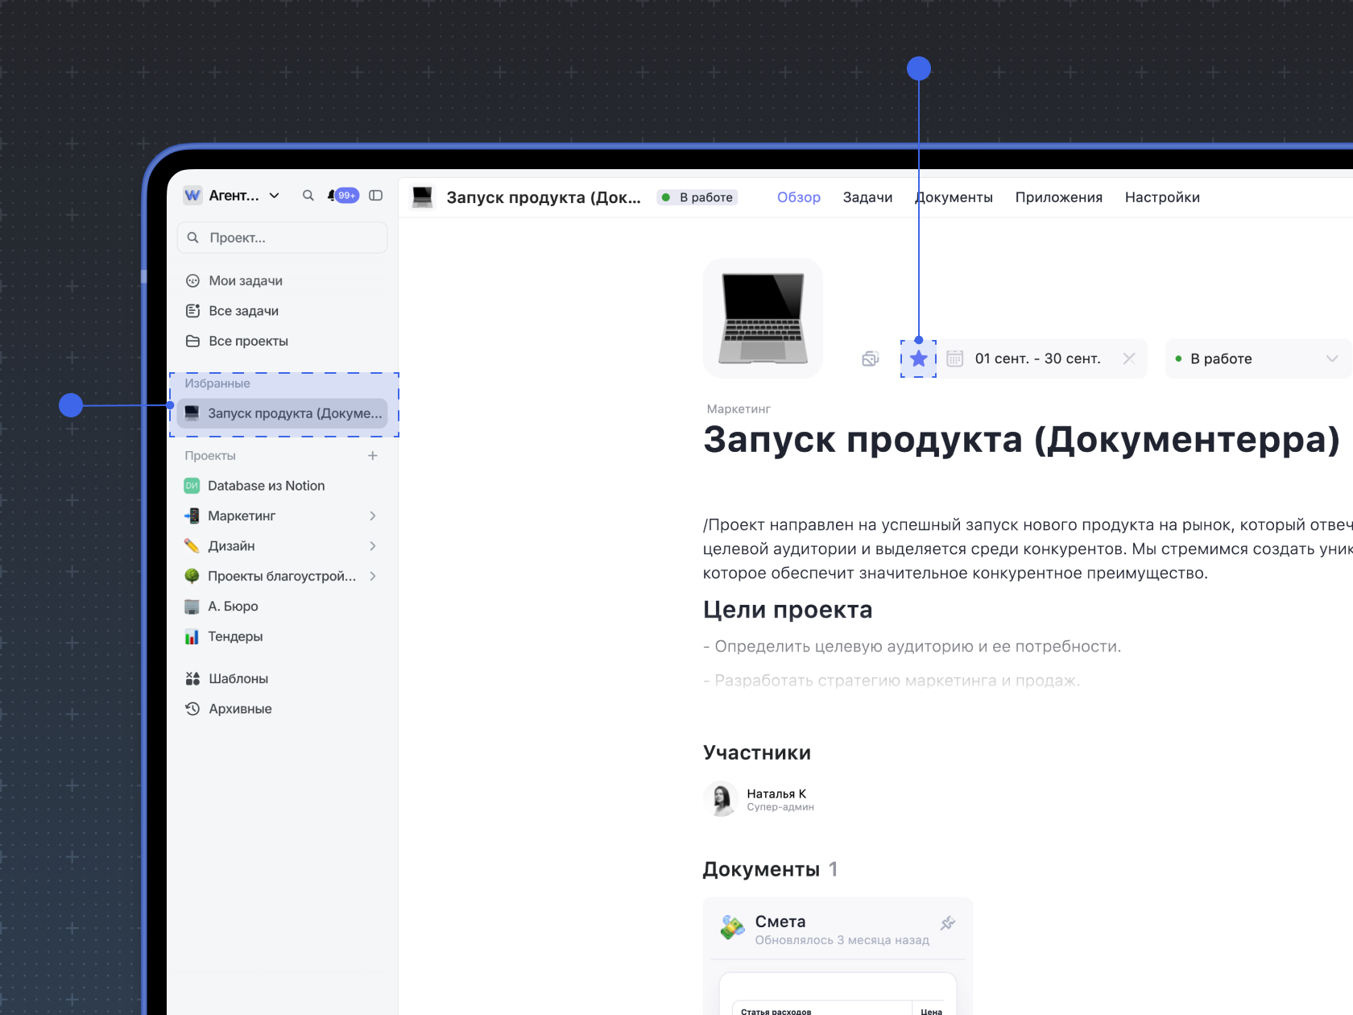Open the calendar date picker icon
The width and height of the screenshot is (1353, 1015).
pos(955,359)
